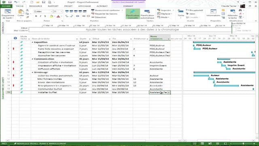The width and height of the screenshot is (259, 146).
Task: Collapse the Exposition summary task
Action: [32, 42]
